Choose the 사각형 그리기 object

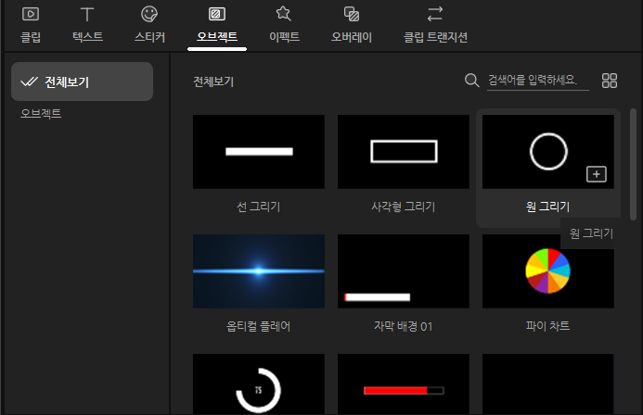tap(404, 151)
